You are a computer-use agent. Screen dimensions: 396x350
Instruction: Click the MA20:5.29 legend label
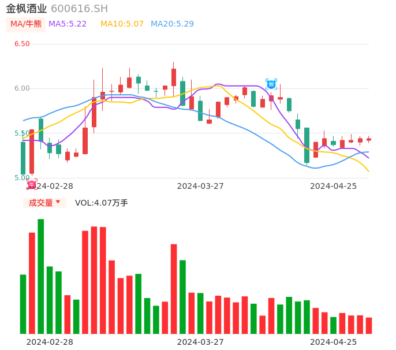click(x=172, y=24)
